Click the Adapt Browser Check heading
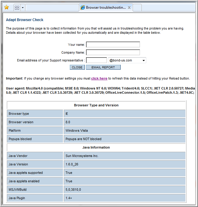The image size is (198, 207). (x=25, y=20)
